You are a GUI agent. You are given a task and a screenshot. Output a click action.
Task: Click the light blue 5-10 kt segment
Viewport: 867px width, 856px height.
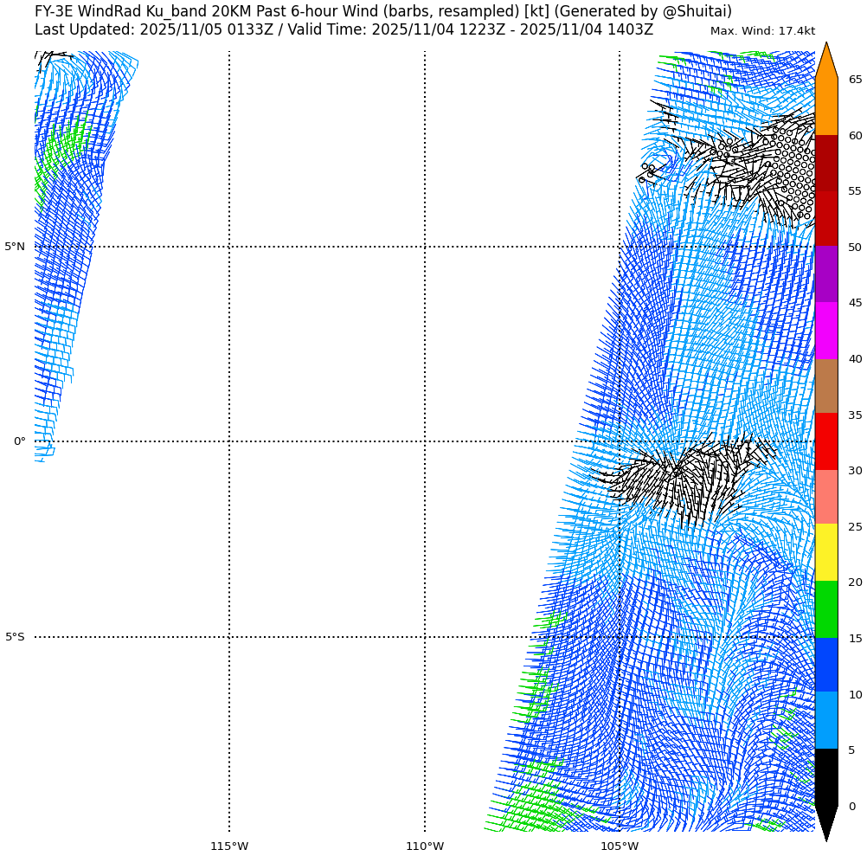pos(826,720)
